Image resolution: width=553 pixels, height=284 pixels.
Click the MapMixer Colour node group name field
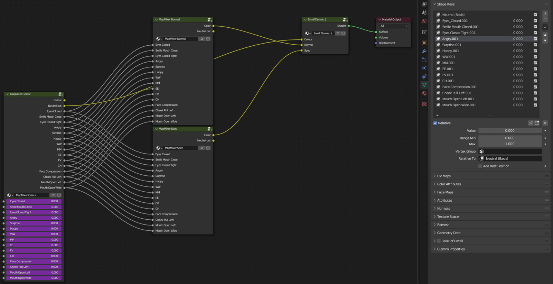pyautogui.click(x=32, y=195)
